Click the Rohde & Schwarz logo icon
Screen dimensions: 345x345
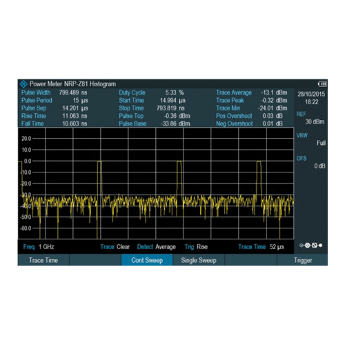point(23,84)
